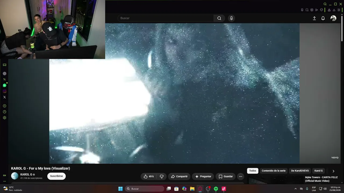Click the Compartir button
Screen dimensions: 344x193
(179, 176)
